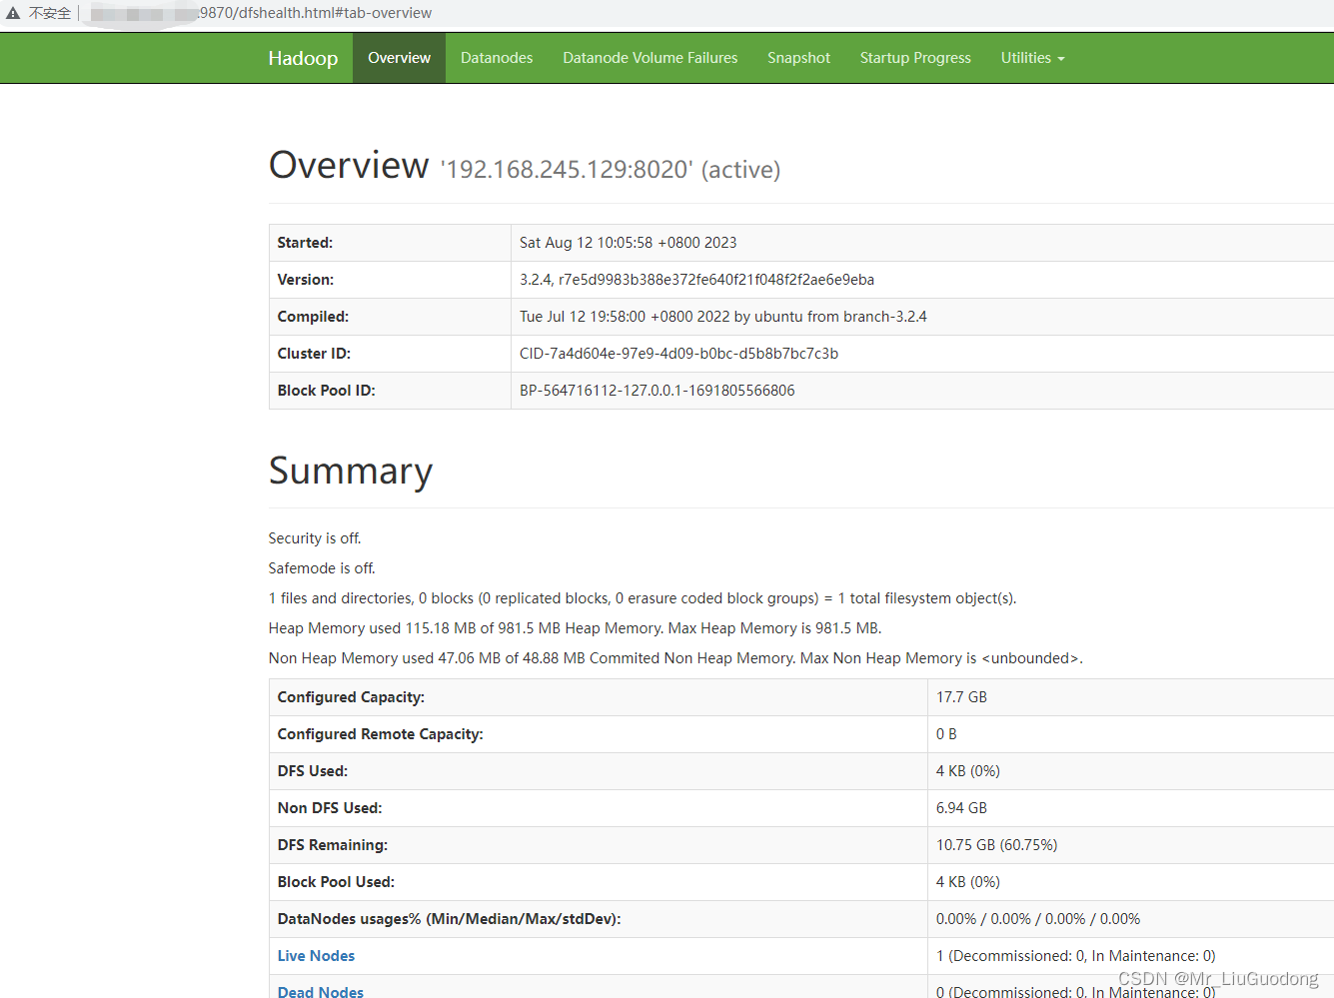This screenshot has height=998, width=1334.
Task: Expand the Utilities dropdown menu
Action: (1032, 58)
